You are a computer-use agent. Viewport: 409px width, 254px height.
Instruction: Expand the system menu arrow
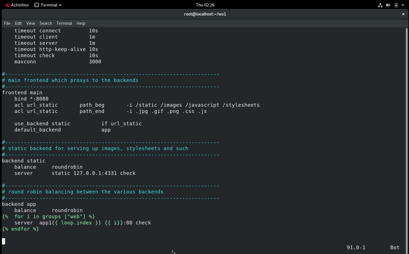[x=403, y=5]
